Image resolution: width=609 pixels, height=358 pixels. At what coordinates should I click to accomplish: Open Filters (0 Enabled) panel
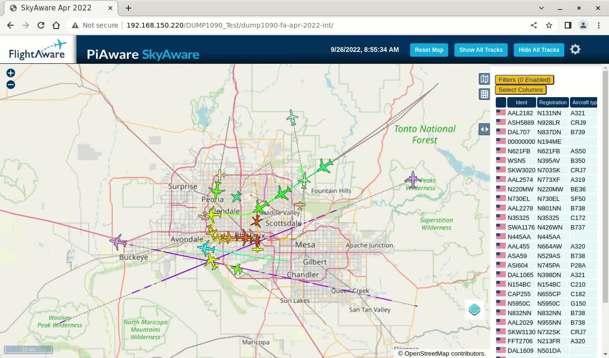524,80
